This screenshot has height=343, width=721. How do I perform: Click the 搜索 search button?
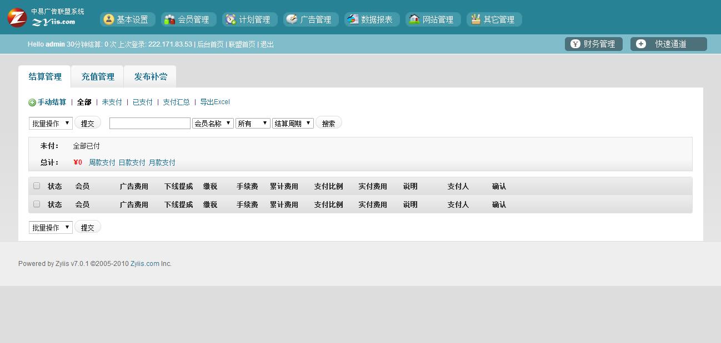tap(329, 123)
